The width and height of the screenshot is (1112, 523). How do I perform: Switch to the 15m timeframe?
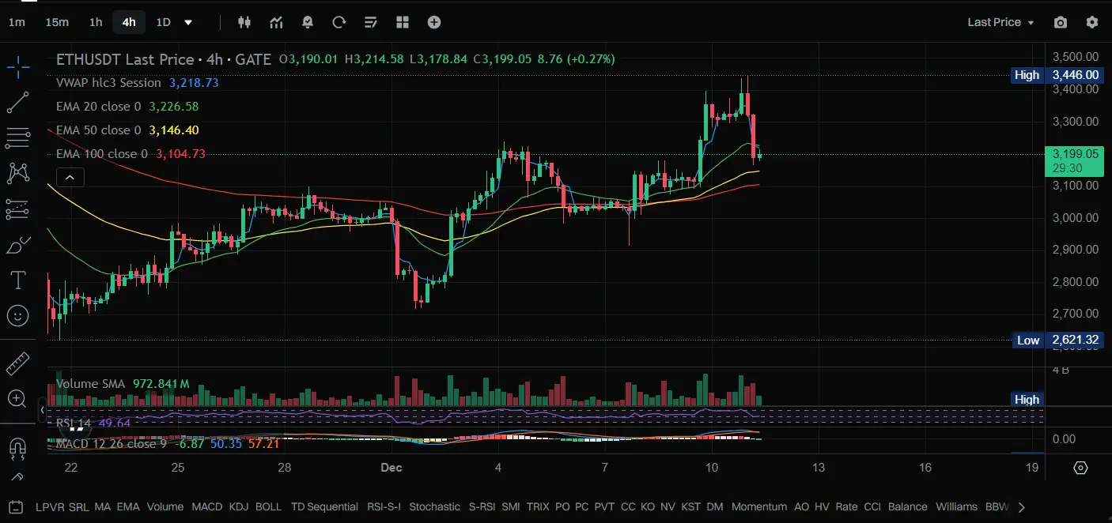tap(57, 22)
